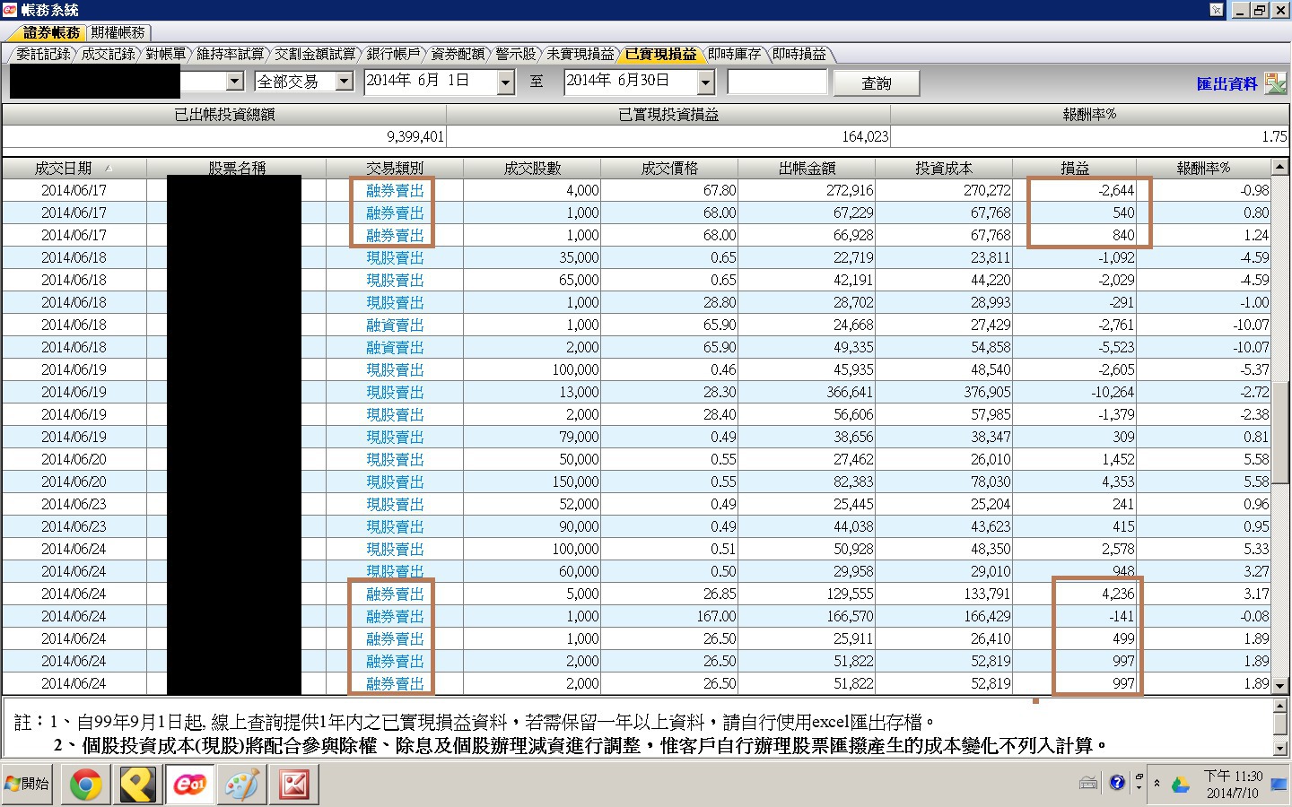Launch the Paint palette icon in taskbar
Viewport: 1292px width, 807px height.
coord(241,785)
